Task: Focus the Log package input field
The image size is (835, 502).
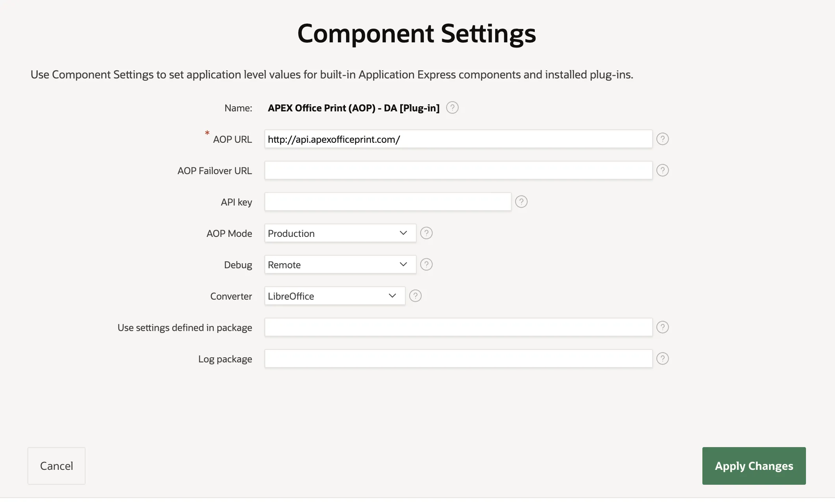Action: click(x=458, y=358)
